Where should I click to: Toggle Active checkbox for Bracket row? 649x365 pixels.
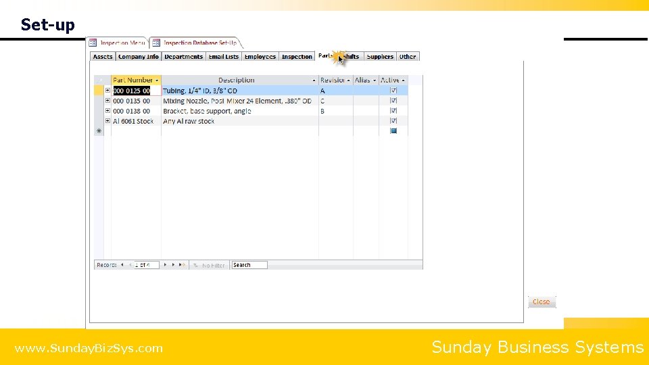pos(393,110)
